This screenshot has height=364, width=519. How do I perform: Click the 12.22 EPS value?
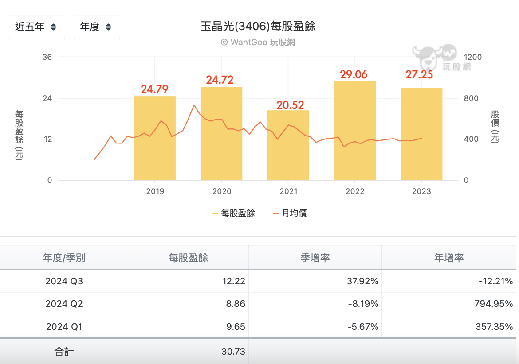pos(234,281)
